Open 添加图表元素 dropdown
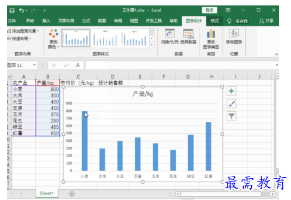The height and width of the screenshot is (200, 291). (23, 31)
